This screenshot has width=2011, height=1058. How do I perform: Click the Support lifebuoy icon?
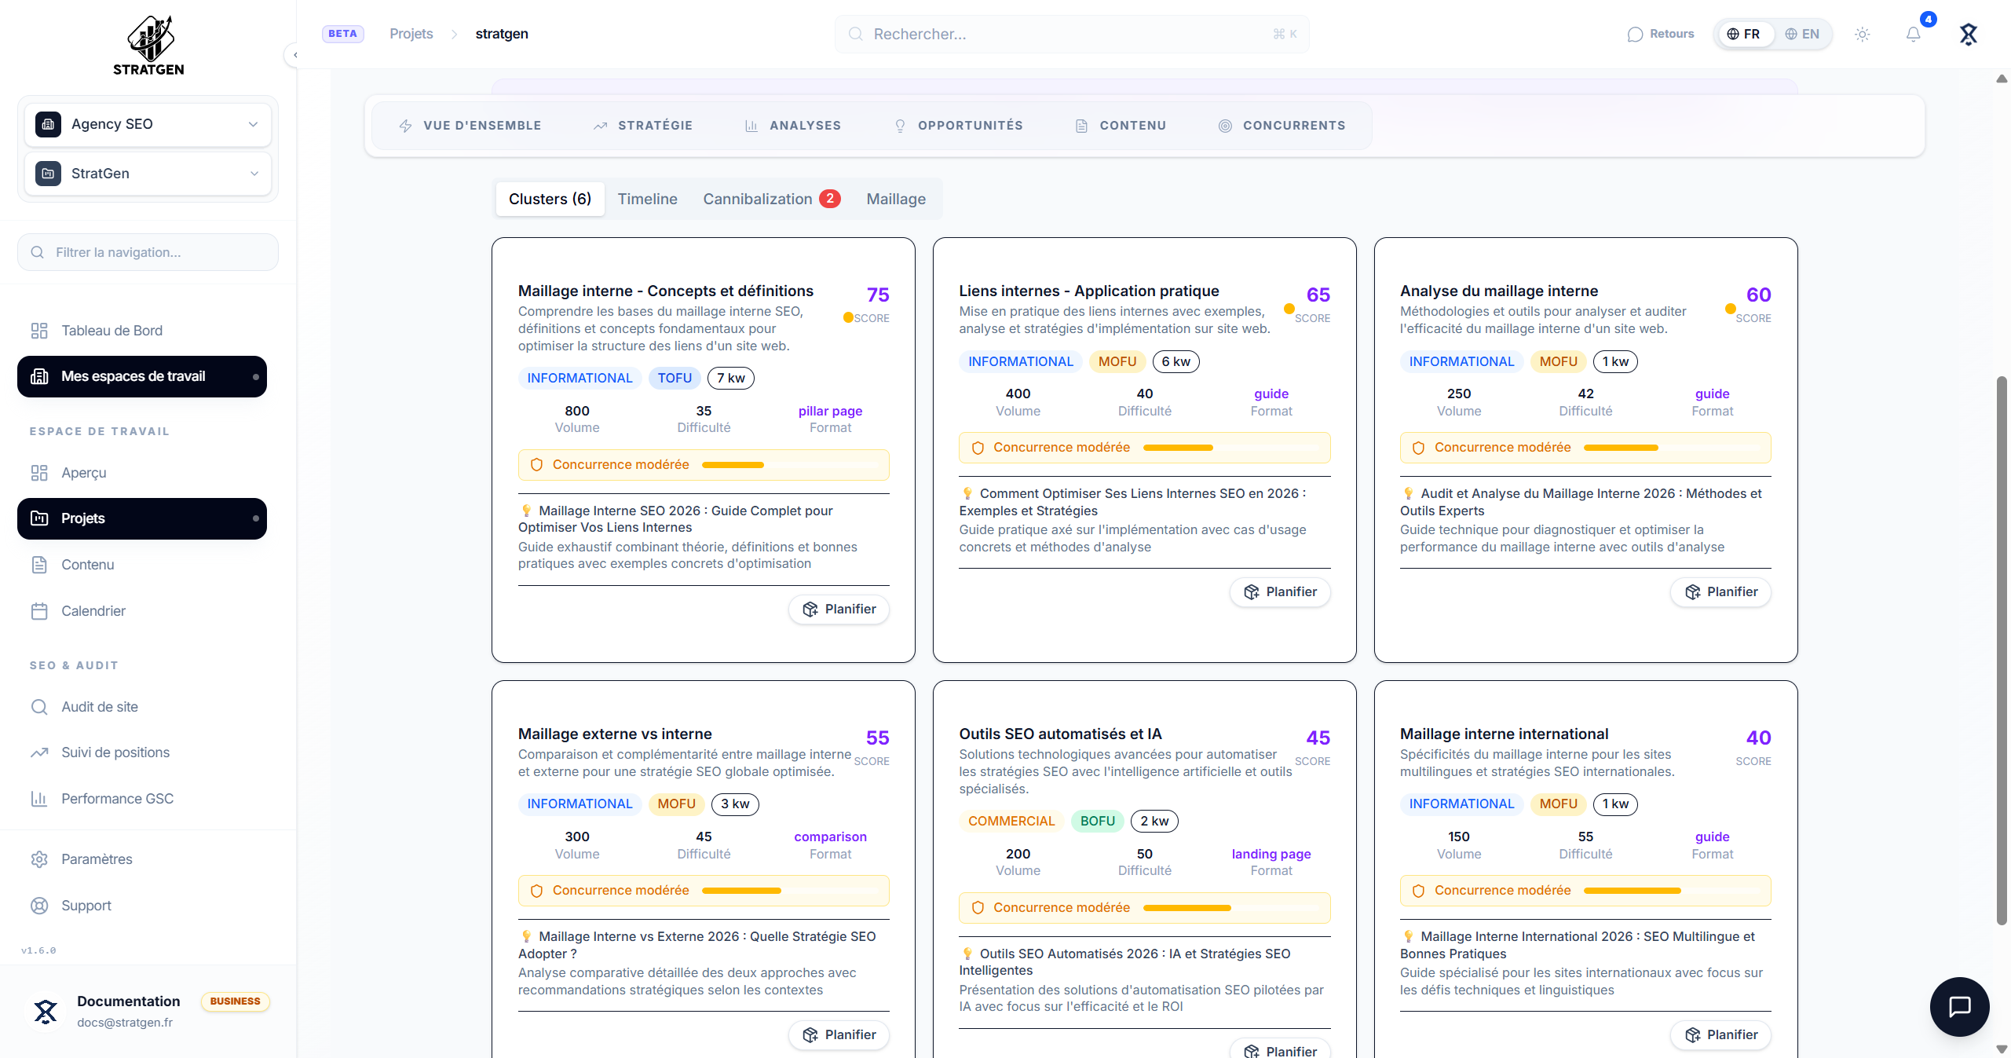pos(39,906)
